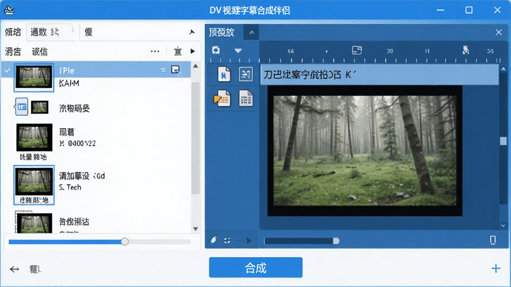511x287 pixels.
Task: Click the text 'S. Tech' in the list
Action: coord(70,187)
